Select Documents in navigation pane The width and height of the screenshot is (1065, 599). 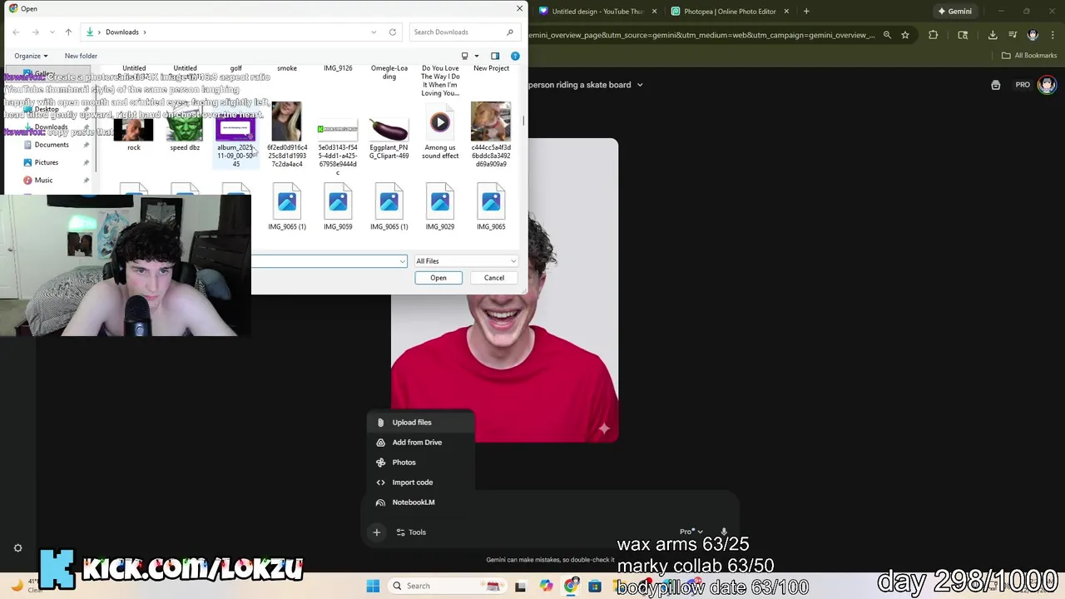[x=52, y=145]
